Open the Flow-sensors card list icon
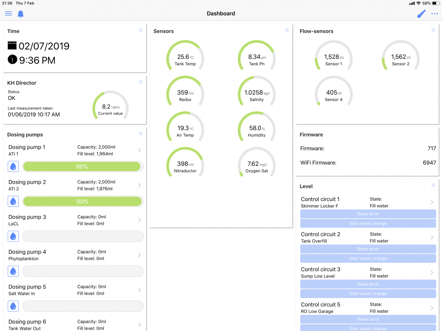The height and width of the screenshot is (331, 442). [x=433, y=30]
